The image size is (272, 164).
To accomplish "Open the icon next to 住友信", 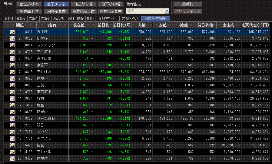I will click(x=12, y=159).
